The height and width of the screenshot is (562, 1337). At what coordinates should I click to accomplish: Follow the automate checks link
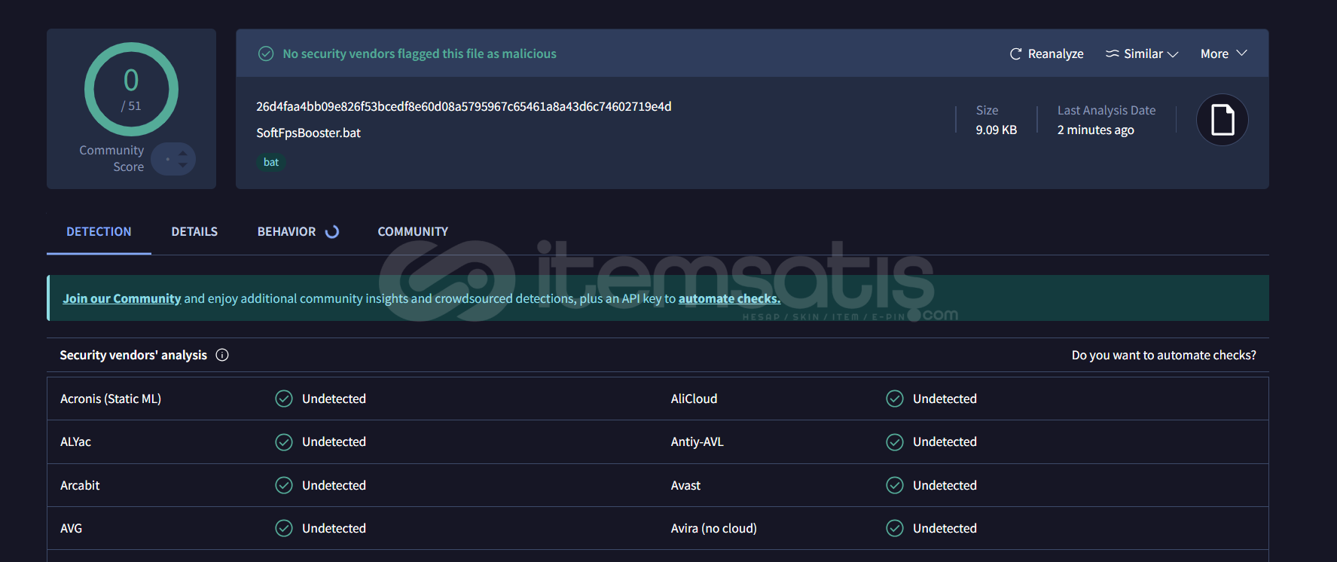pos(729,298)
